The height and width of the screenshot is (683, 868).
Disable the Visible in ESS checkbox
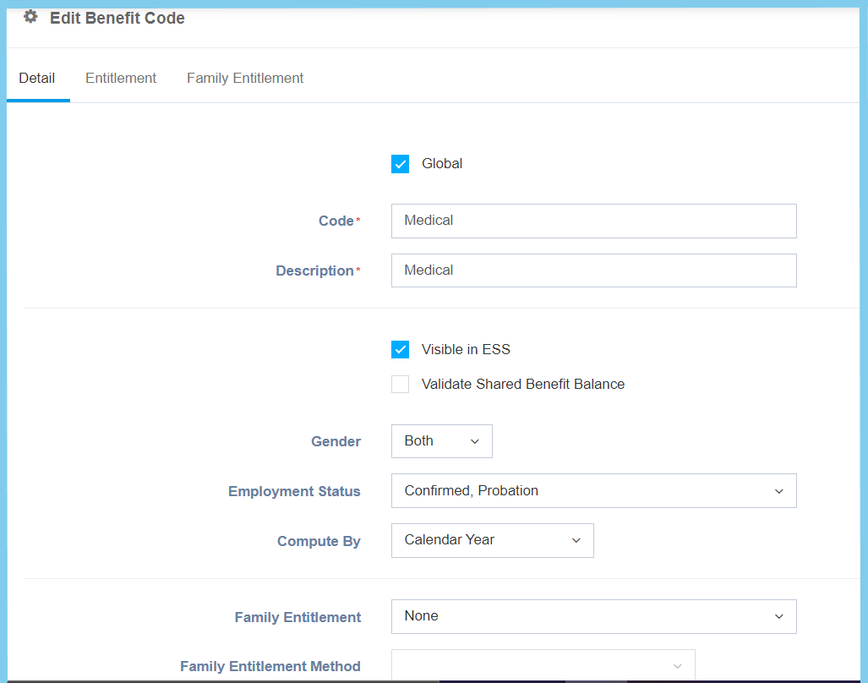click(401, 350)
